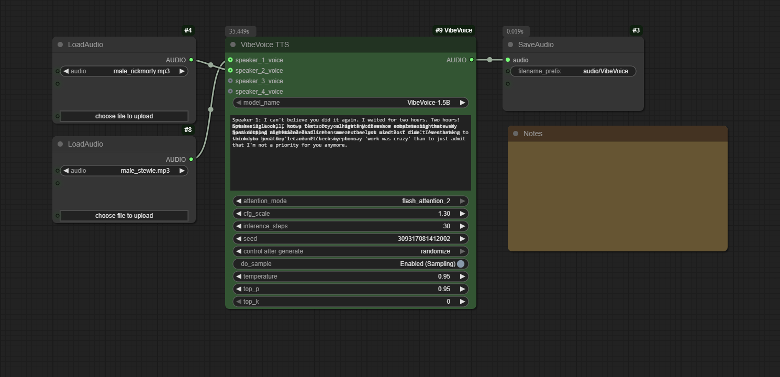Viewport: 780px width, 377px height.
Task: Increase cfg_scale with its right arrow
Action: [462, 214]
